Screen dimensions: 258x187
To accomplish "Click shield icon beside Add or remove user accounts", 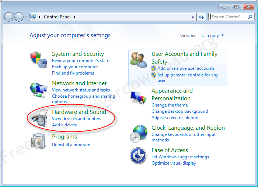I will 154,68.
